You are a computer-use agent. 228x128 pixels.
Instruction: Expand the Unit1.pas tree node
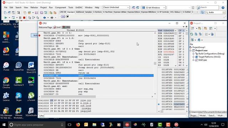coord(193,60)
